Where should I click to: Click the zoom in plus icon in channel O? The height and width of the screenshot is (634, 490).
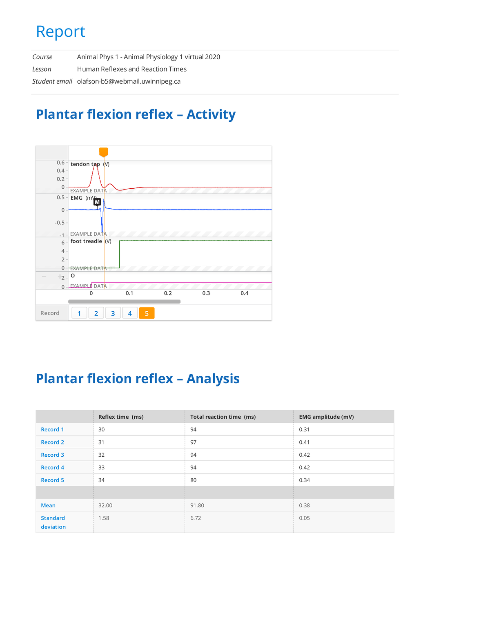[x=60, y=276]
